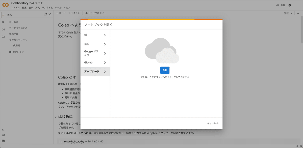
Task: Open the code snippets icon
Action: coord(3,130)
